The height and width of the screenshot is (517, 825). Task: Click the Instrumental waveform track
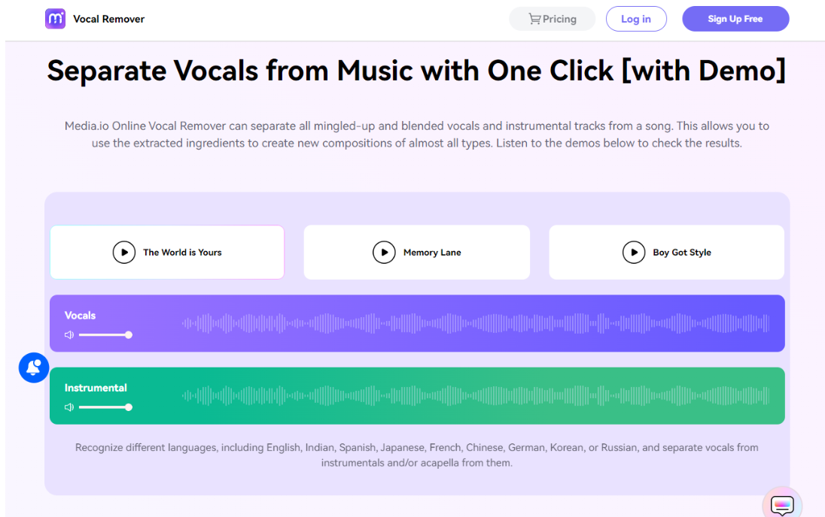474,396
